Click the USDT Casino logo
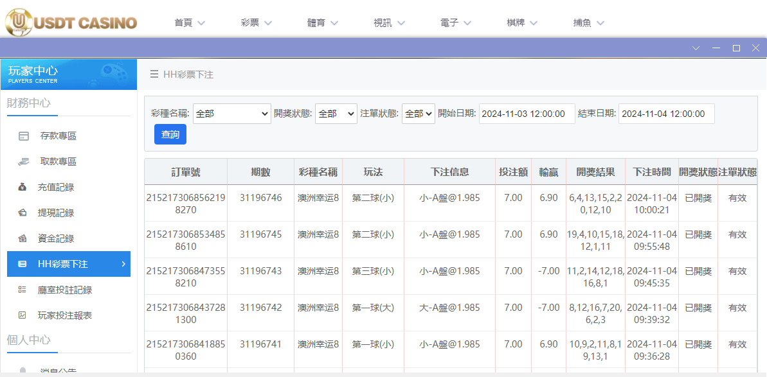The height and width of the screenshot is (377, 767). (x=71, y=21)
